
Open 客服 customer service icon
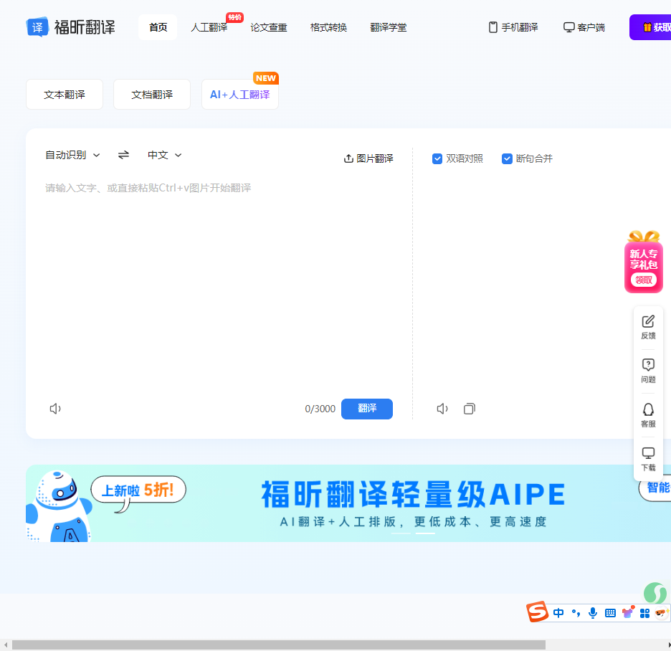[x=648, y=414]
